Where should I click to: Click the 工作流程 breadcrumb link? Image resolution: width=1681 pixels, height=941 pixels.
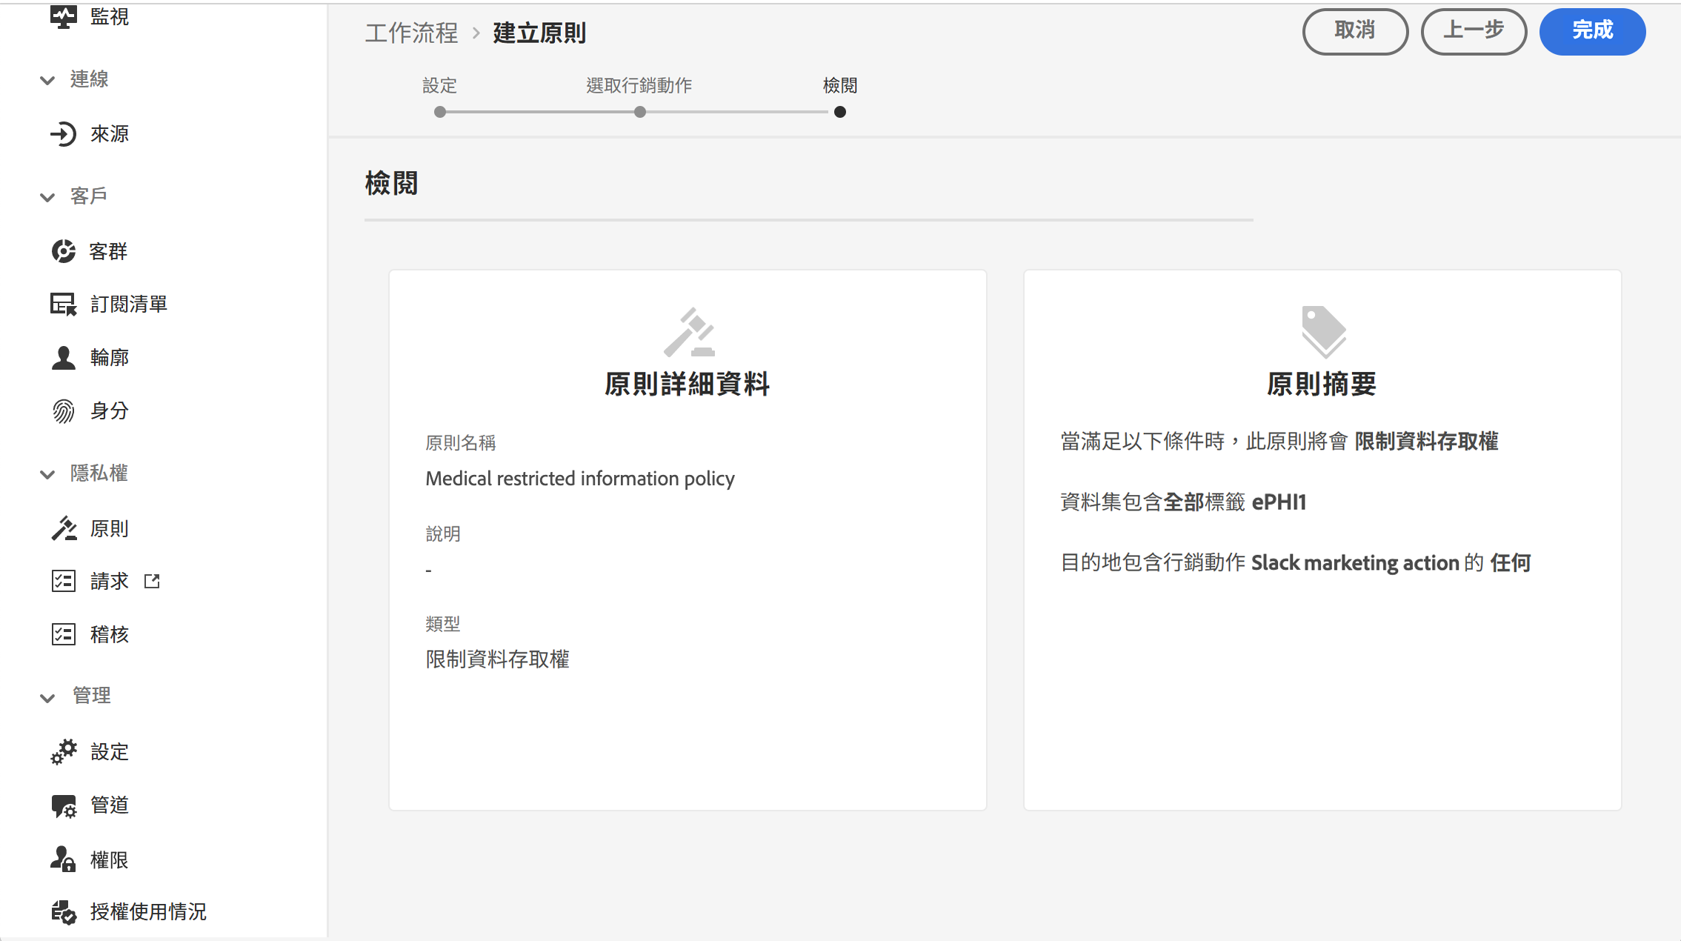[x=411, y=33]
